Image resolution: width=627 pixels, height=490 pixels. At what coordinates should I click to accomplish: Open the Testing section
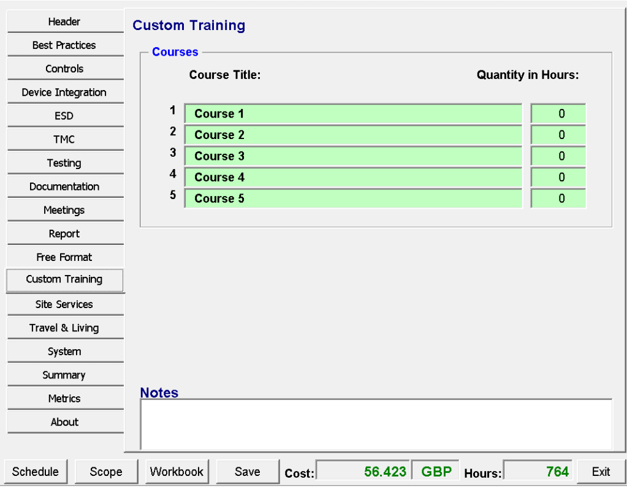click(x=64, y=163)
